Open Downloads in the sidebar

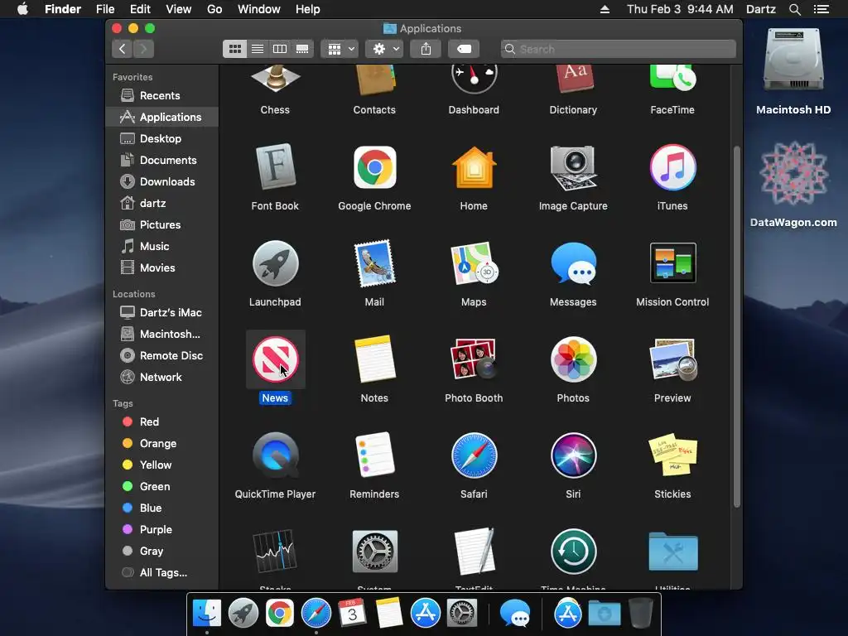tap(162, 181)
